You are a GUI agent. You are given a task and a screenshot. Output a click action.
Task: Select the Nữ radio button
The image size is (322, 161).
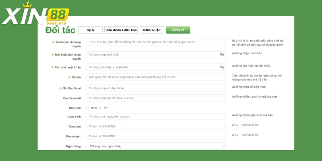pos(101,108)
